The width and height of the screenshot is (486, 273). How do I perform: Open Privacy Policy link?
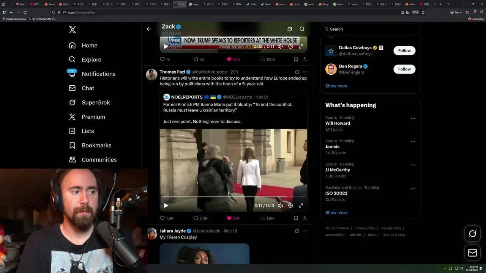click(365, 228)
